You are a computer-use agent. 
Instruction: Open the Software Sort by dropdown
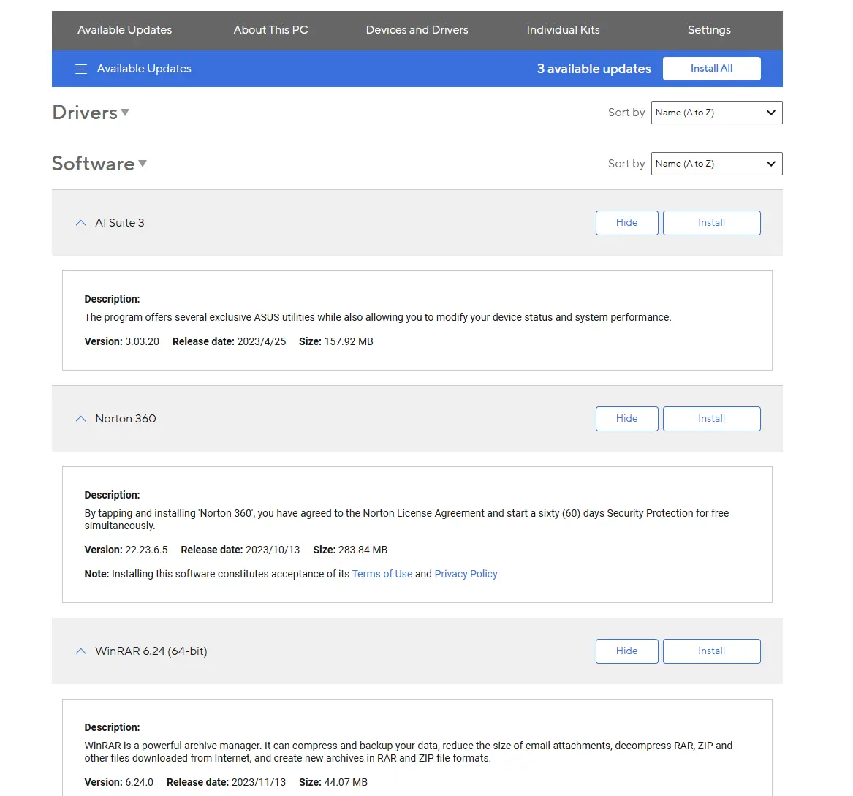point(716,164)
